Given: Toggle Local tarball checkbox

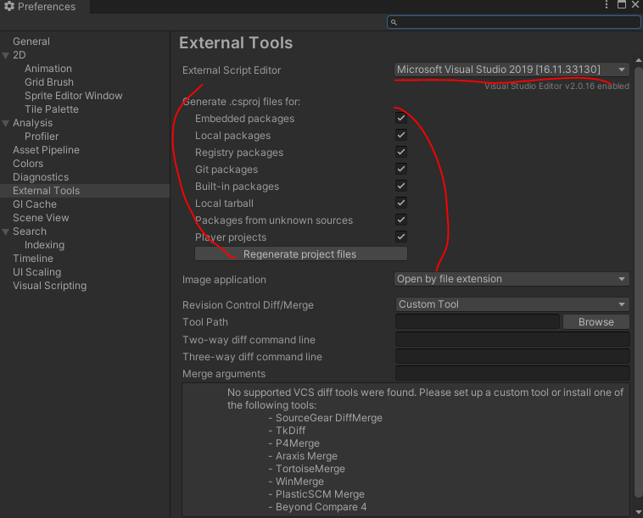Looking at the screenshot, I should [401, 203].
